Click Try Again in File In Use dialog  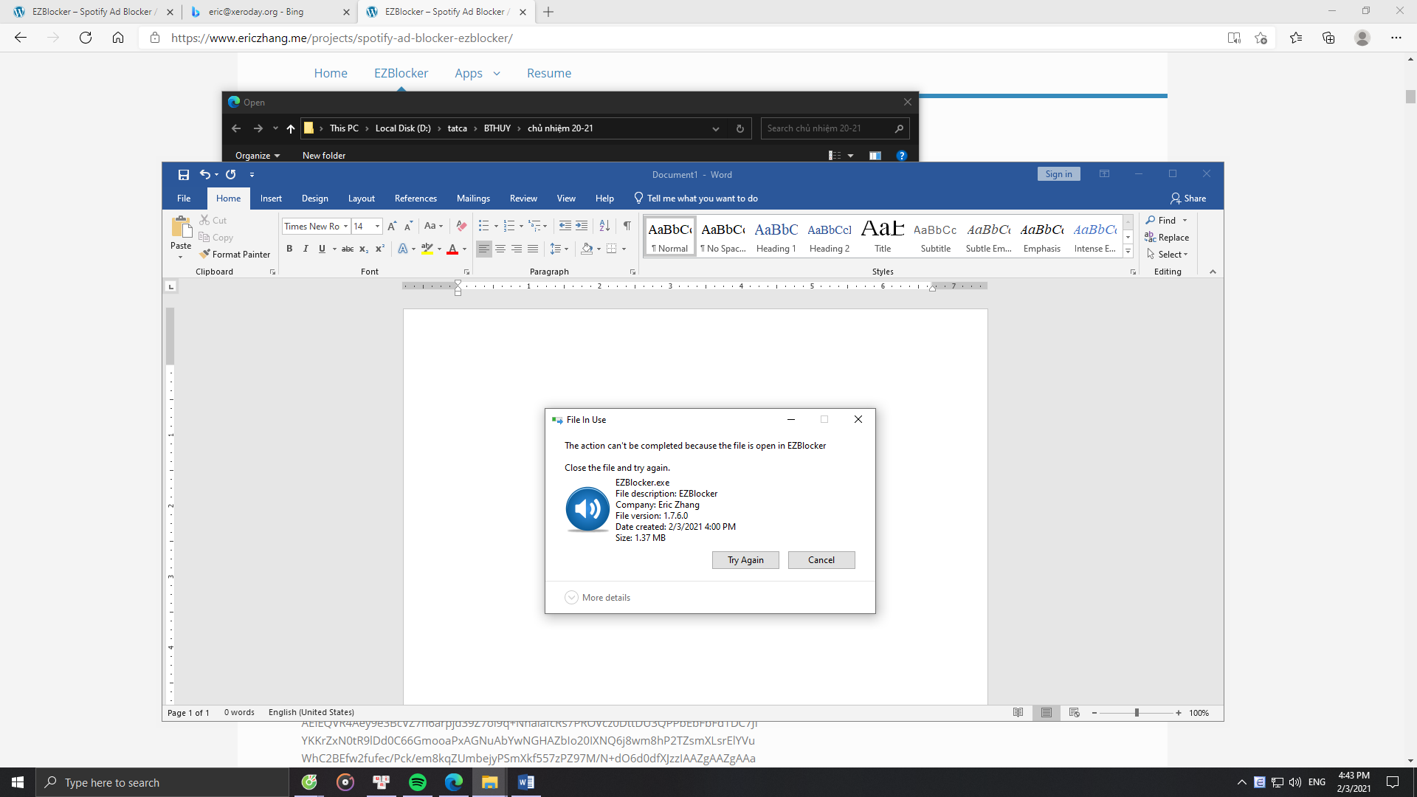(745, 560)
